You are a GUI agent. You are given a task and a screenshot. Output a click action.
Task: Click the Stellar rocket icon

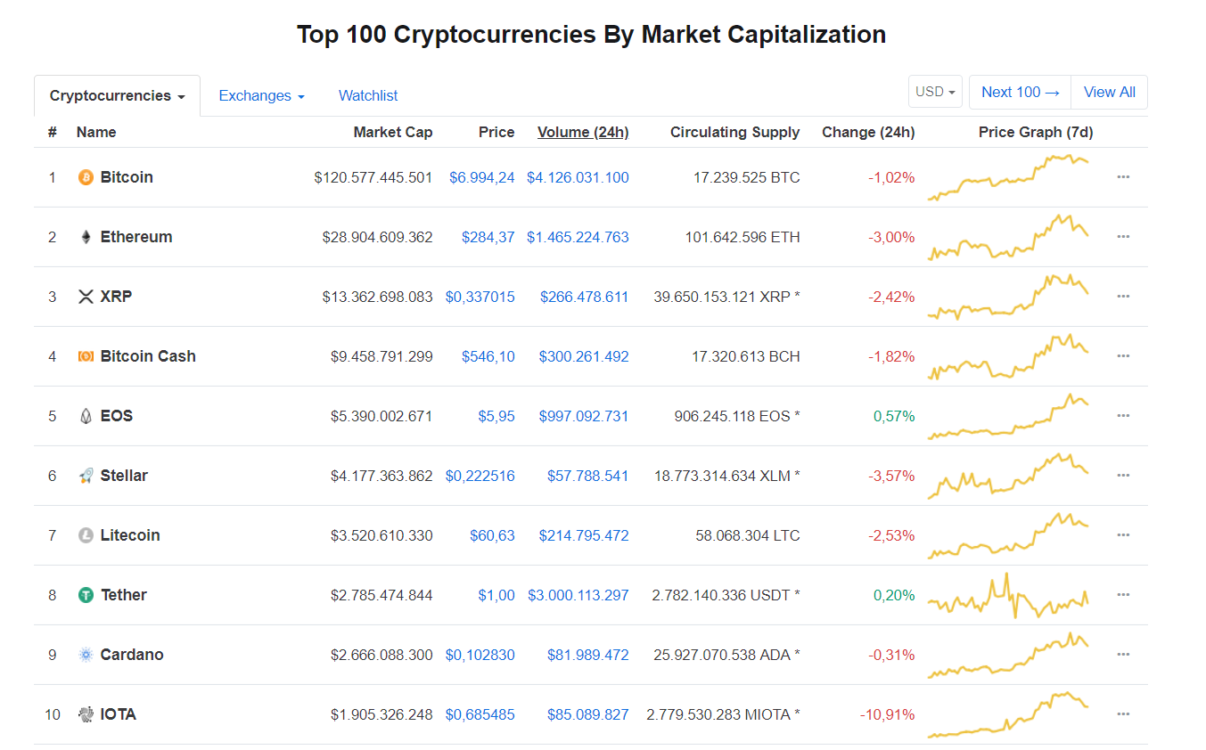click(86, 476)
